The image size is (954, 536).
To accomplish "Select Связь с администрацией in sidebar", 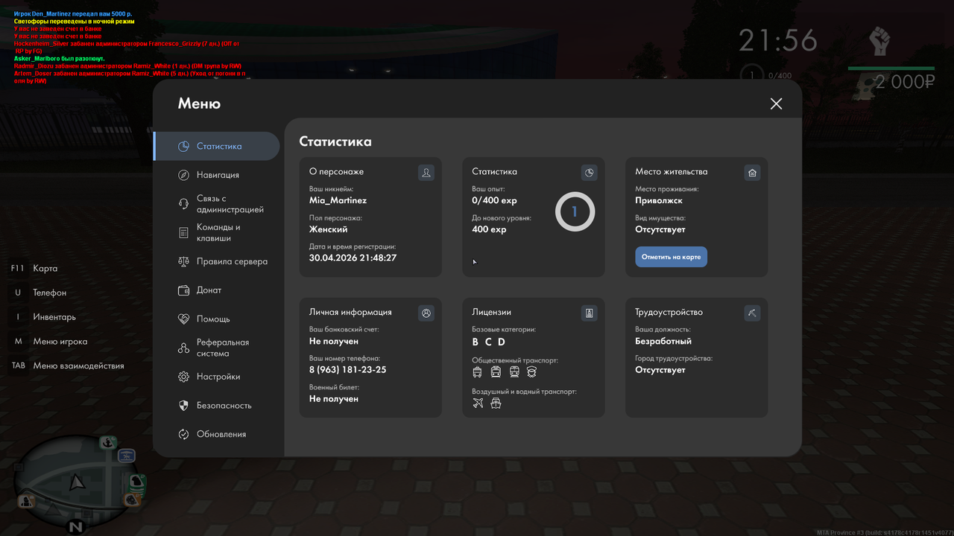I will [x=217, y=204].
